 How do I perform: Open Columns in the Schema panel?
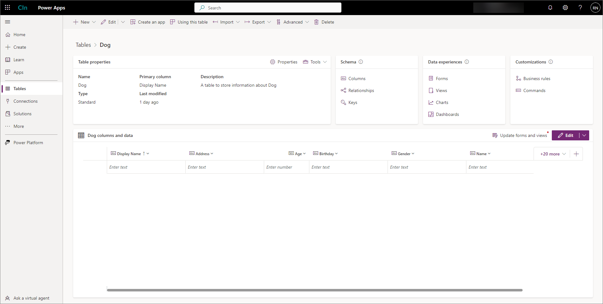[357, 78]
